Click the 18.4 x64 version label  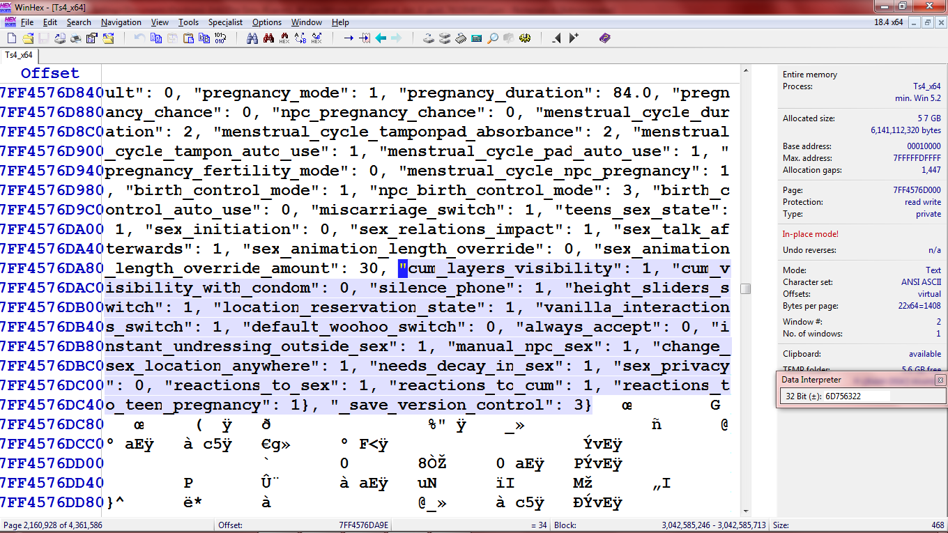[x=889, y=22]
